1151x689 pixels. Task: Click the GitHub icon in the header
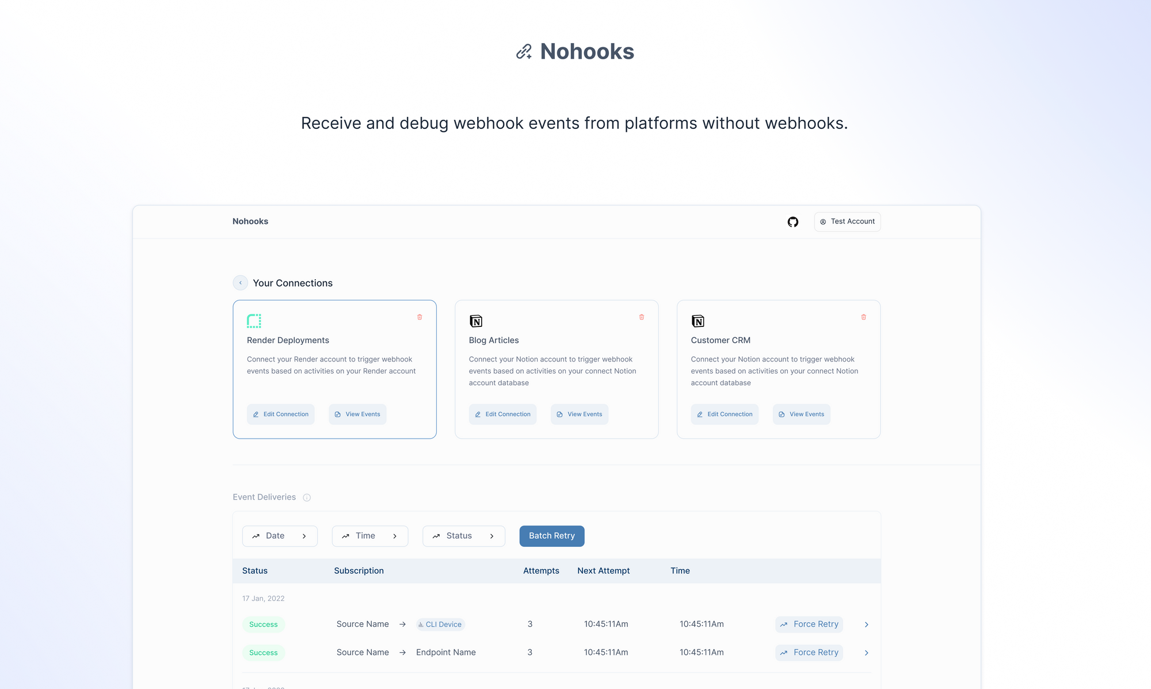point(792,222)
